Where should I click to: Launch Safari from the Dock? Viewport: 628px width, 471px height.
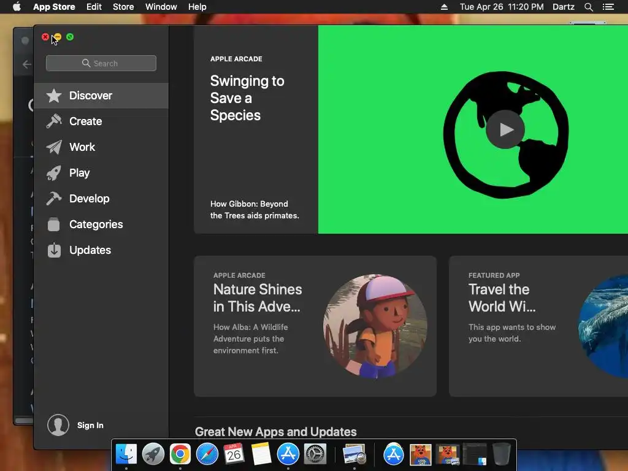207,454
